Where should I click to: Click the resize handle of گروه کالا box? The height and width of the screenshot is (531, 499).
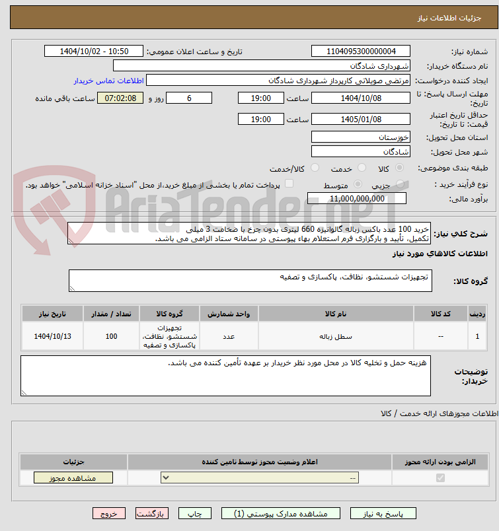pyautogui.click(x=72, y=289)
